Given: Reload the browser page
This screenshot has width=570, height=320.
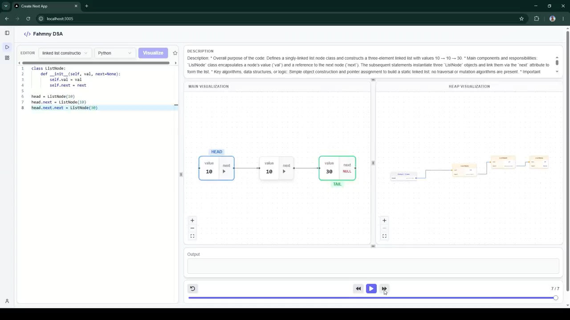Looking at the screenshot, I should pyautogui.click(x=28, y=19).
